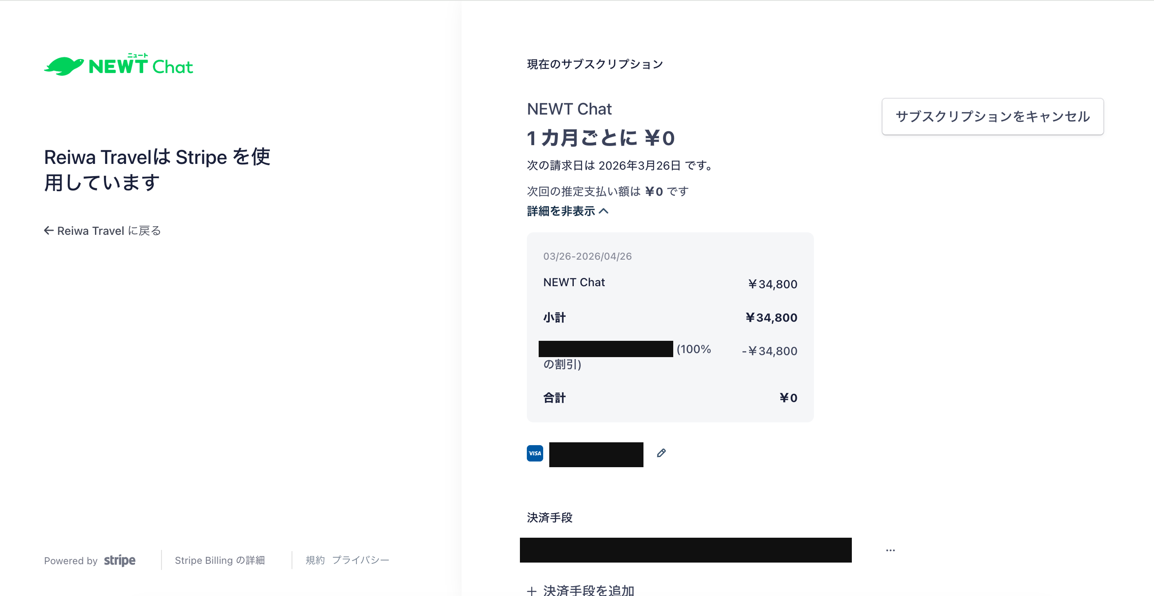Open the 規約 terms link
Image resolution: width=1154 pixels, height=596 pixels.
(315, 560)
